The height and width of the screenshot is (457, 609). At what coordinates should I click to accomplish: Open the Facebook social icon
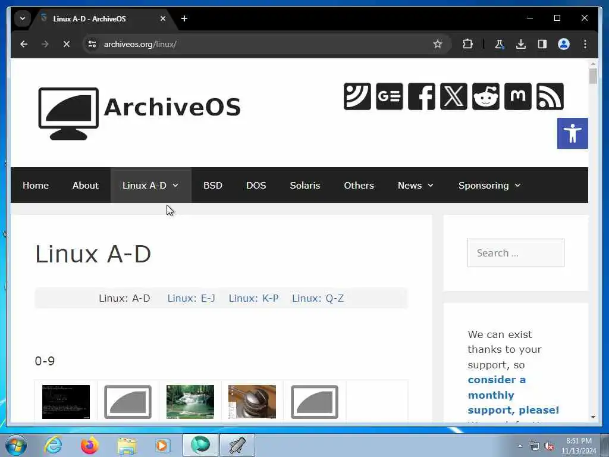[422, 96]
